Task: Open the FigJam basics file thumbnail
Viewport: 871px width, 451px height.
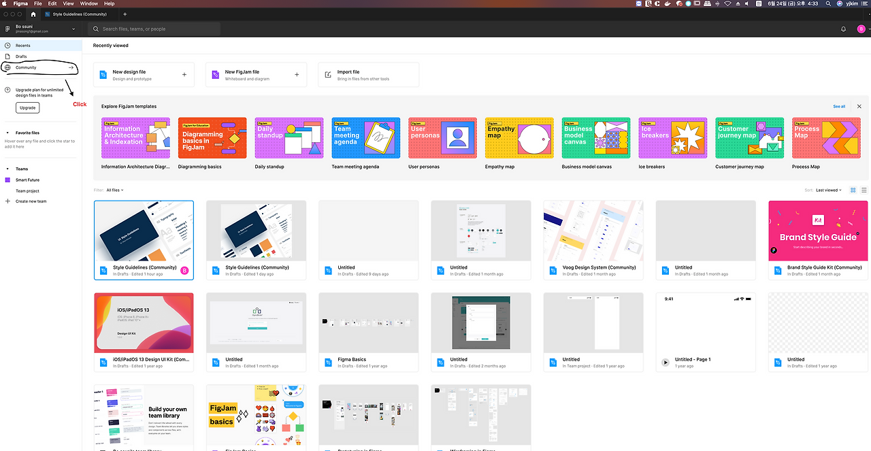Action: pos(256,415)
